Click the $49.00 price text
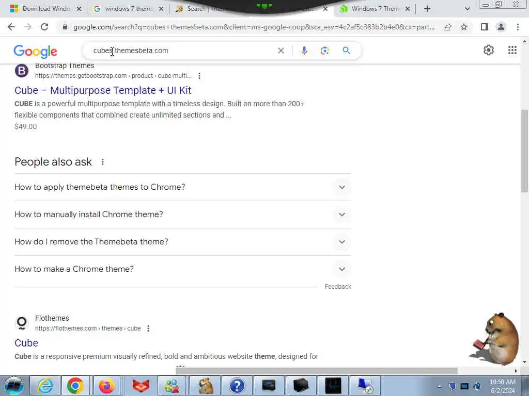This screenshot has width=529, height=396. [x=26, y=127]
